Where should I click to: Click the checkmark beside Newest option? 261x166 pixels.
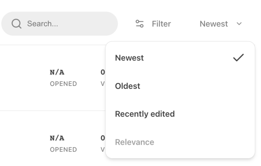(x=238, y=58)
